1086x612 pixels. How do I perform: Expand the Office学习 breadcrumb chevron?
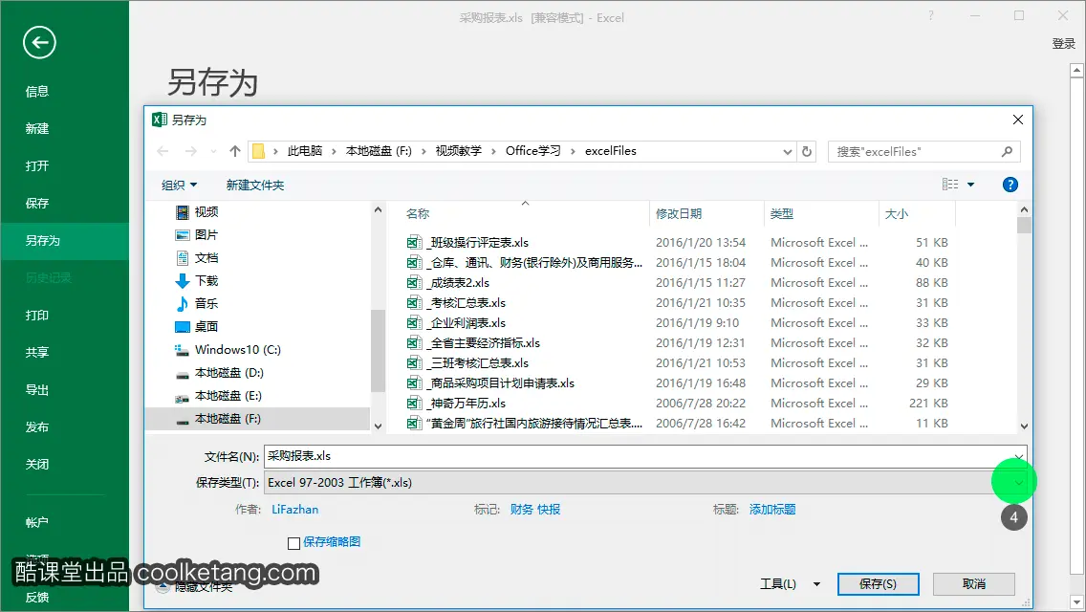tap(573, 151)
